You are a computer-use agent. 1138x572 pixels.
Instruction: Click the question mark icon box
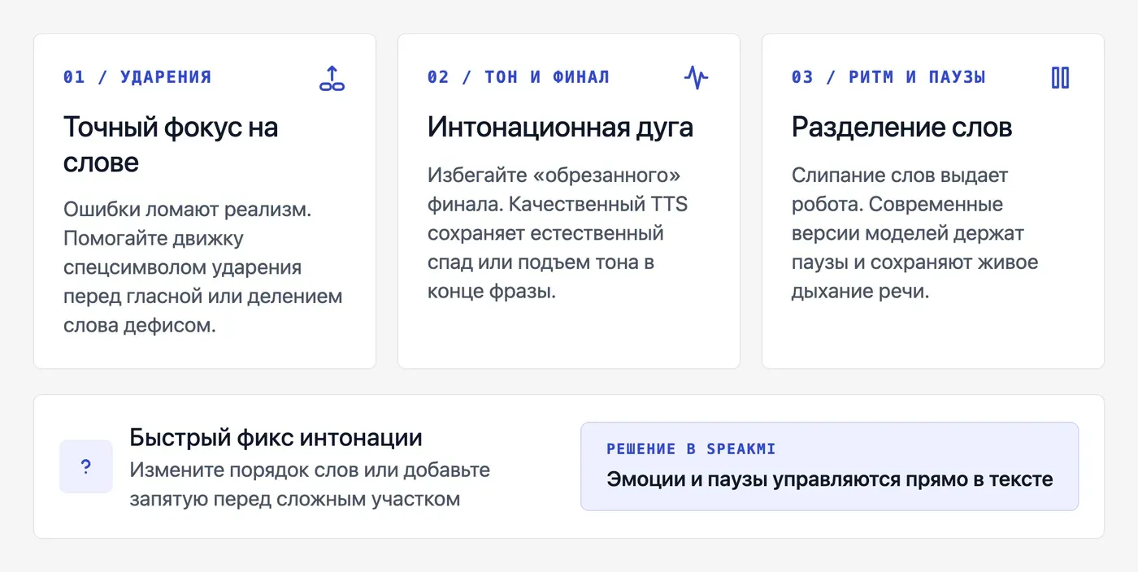86,466
